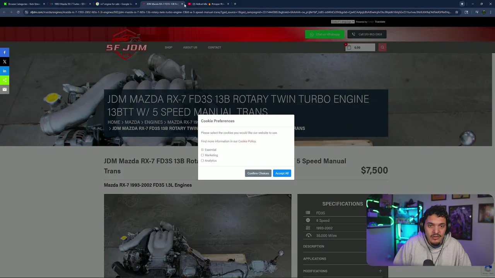The width and height of the screenshot is (495, 278).
Task: Go to ENGINES breadcrumb link
Action: click(154, 122)
